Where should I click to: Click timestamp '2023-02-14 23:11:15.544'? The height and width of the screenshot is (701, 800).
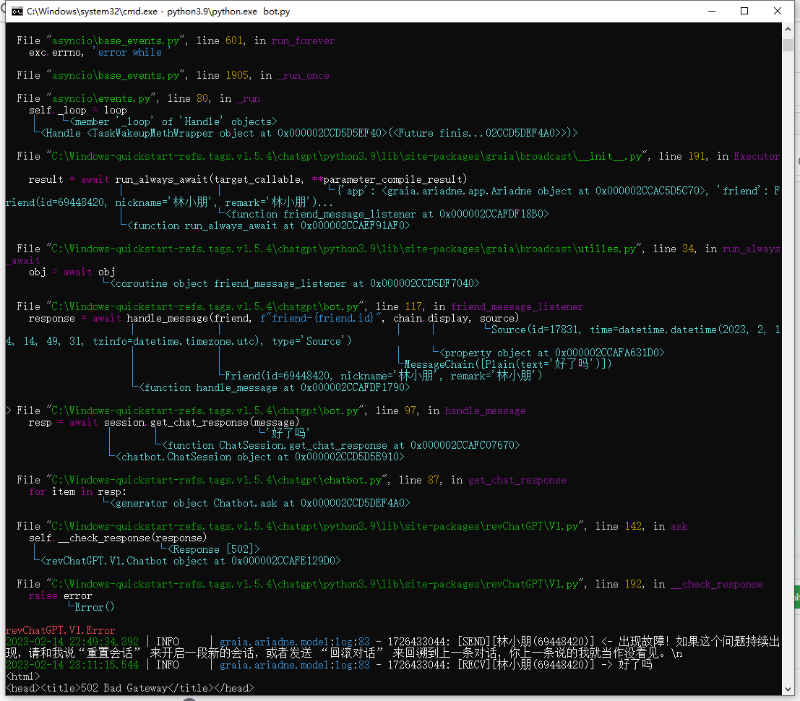click(x=72, y=665)
